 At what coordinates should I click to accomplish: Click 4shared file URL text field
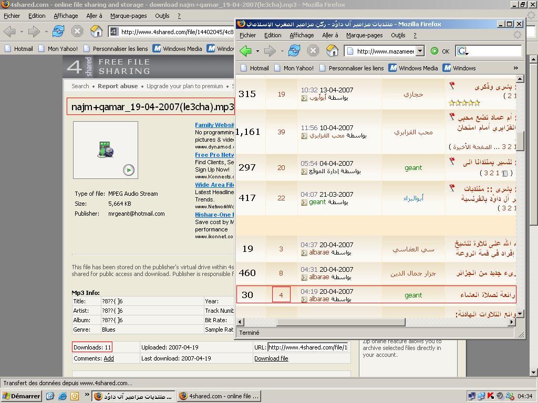click(308, 347)
